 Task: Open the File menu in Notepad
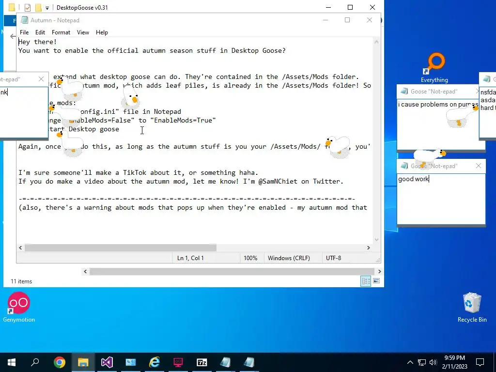click(x=24, y=32)
